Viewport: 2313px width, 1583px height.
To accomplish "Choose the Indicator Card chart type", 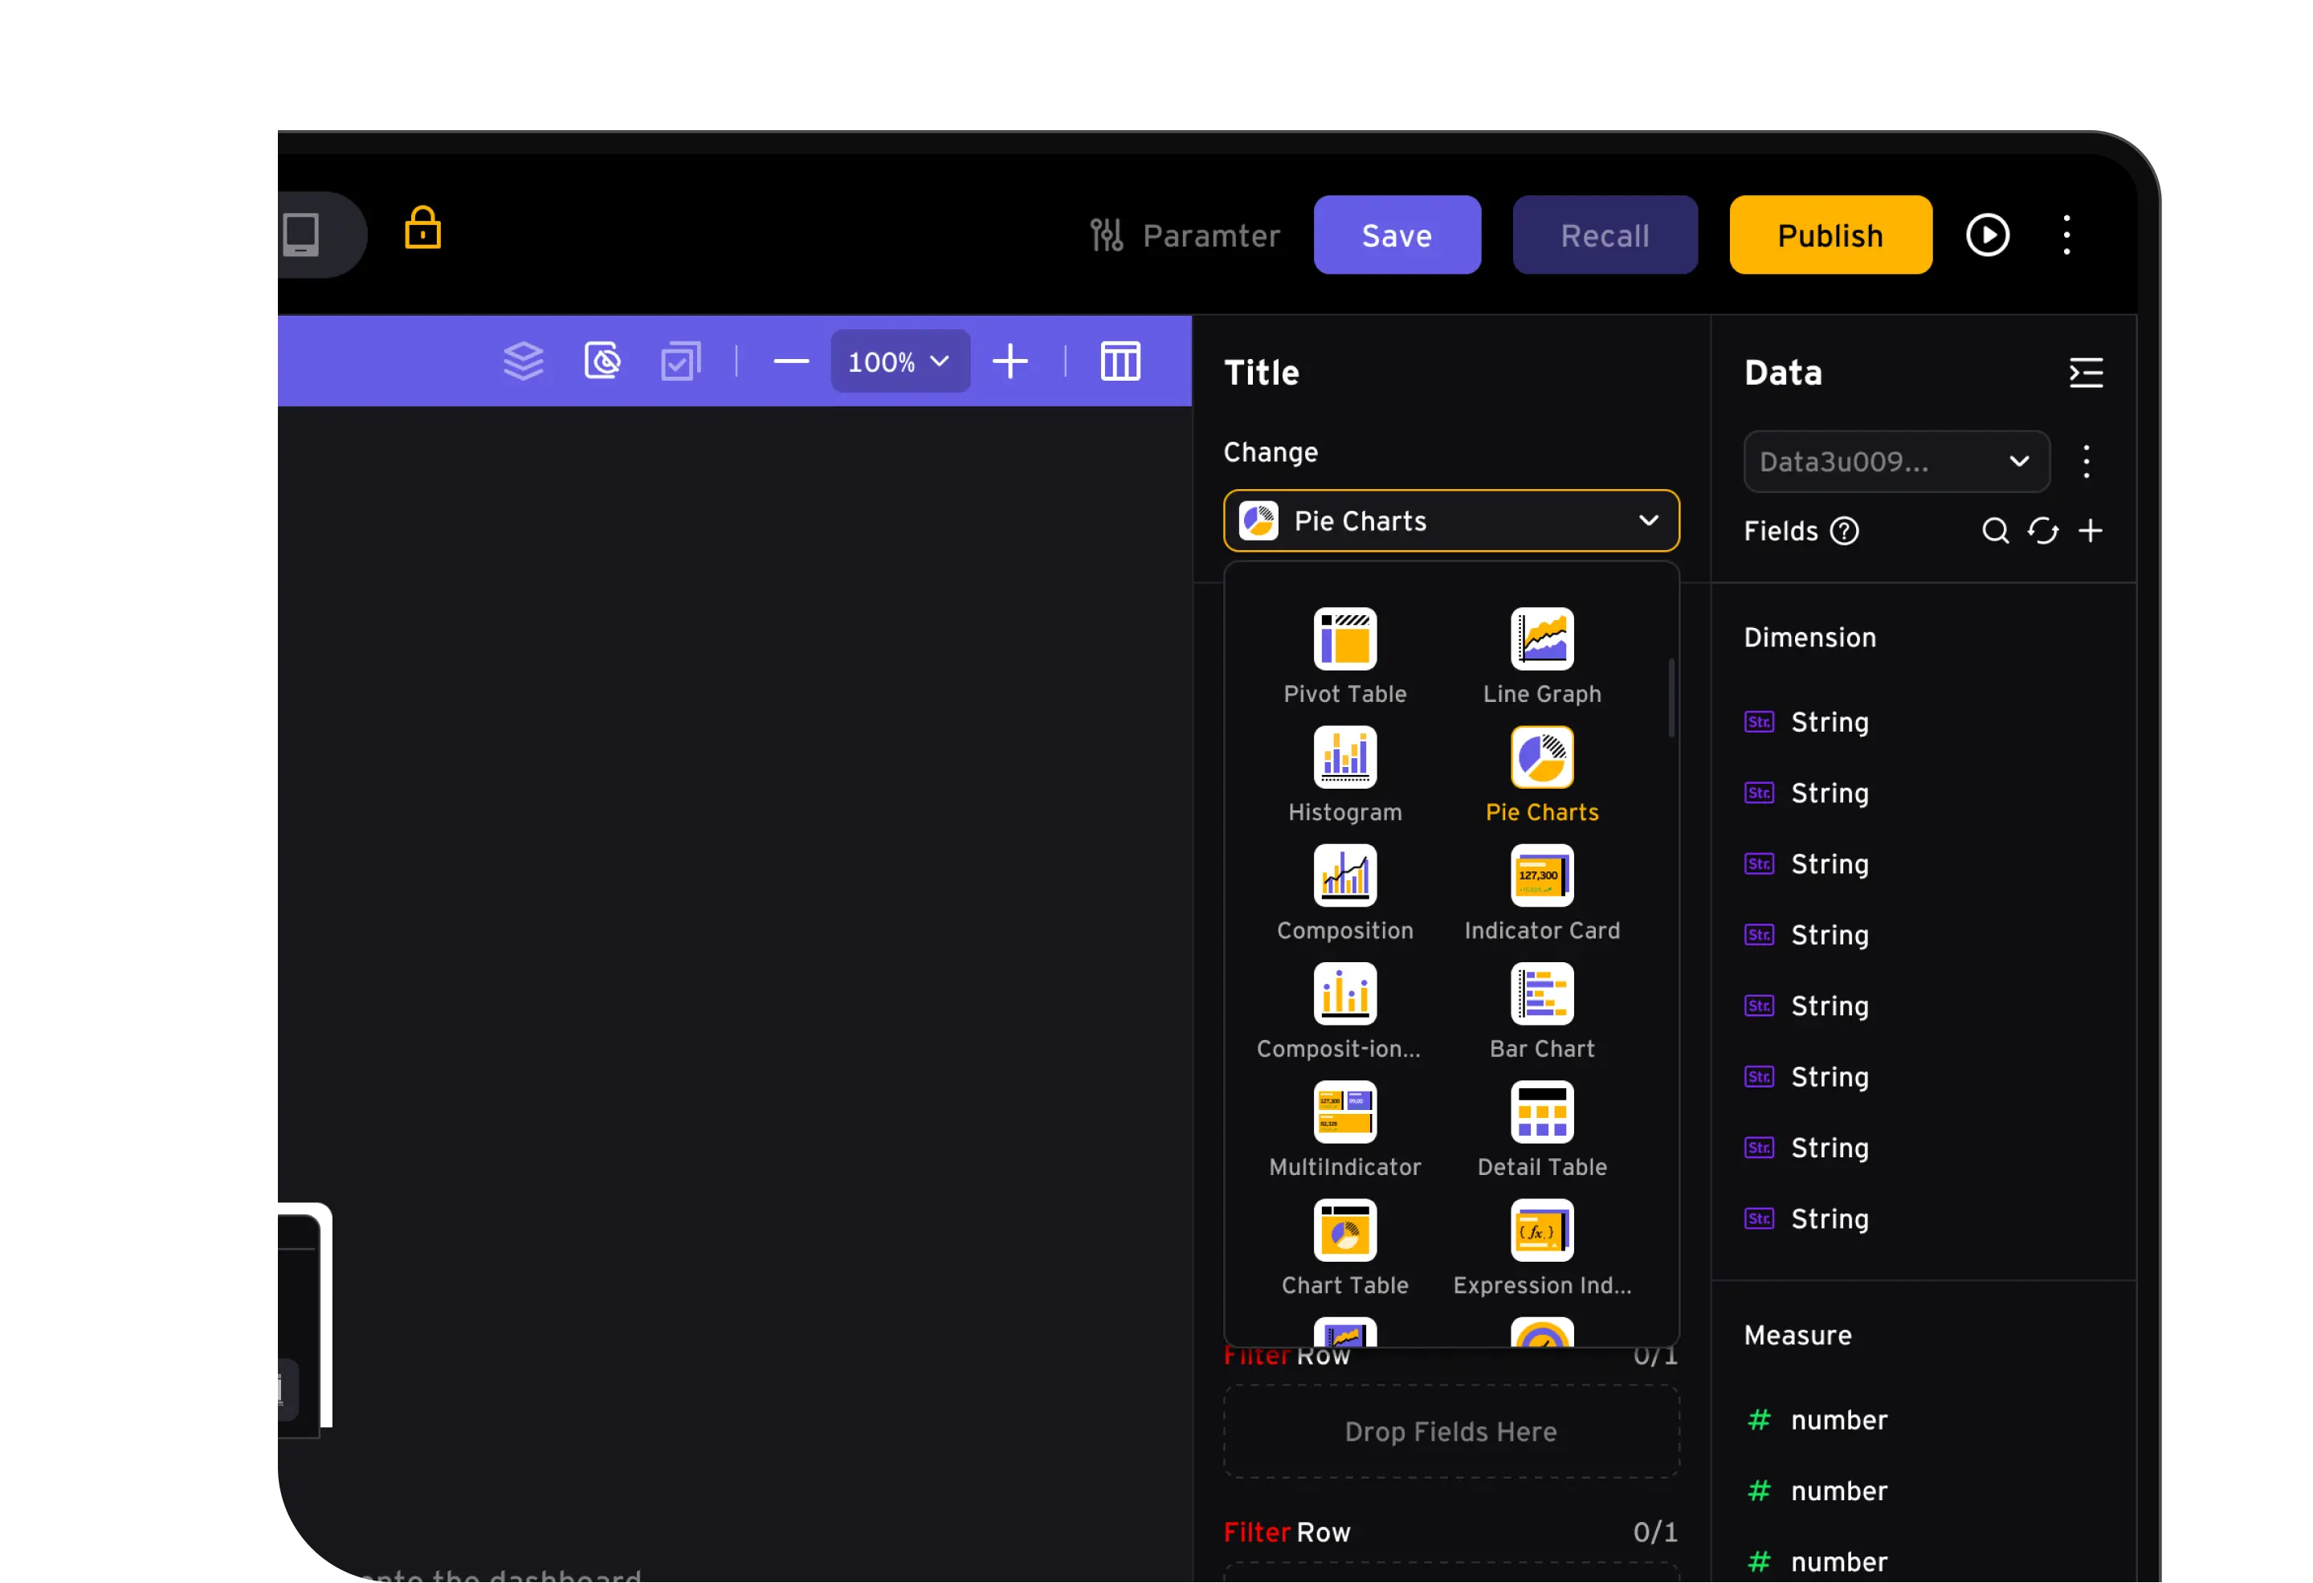I will (1542, 894).
